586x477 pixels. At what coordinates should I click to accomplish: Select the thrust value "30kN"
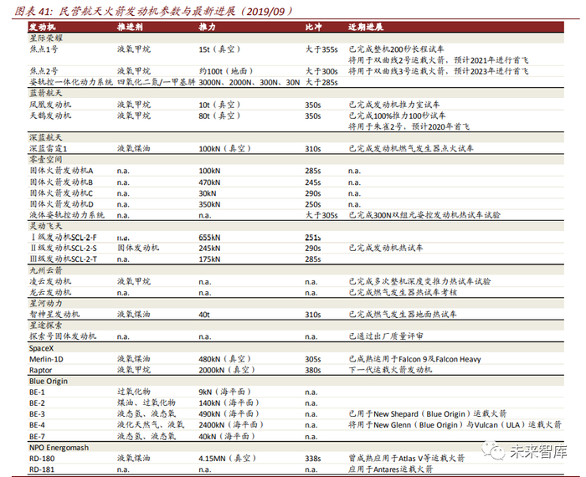coord(208,193)
